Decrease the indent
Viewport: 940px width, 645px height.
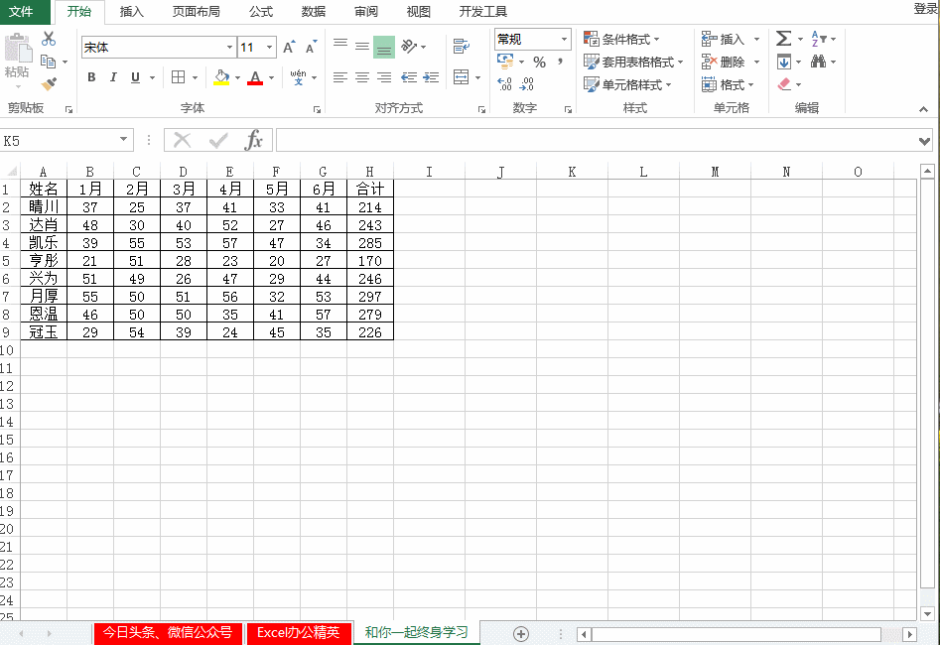click(409, 77)
